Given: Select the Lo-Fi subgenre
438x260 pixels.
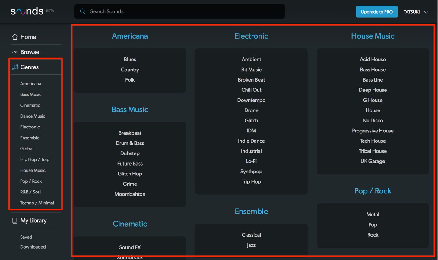Looking at the screenshot, I should coord(251,161).
